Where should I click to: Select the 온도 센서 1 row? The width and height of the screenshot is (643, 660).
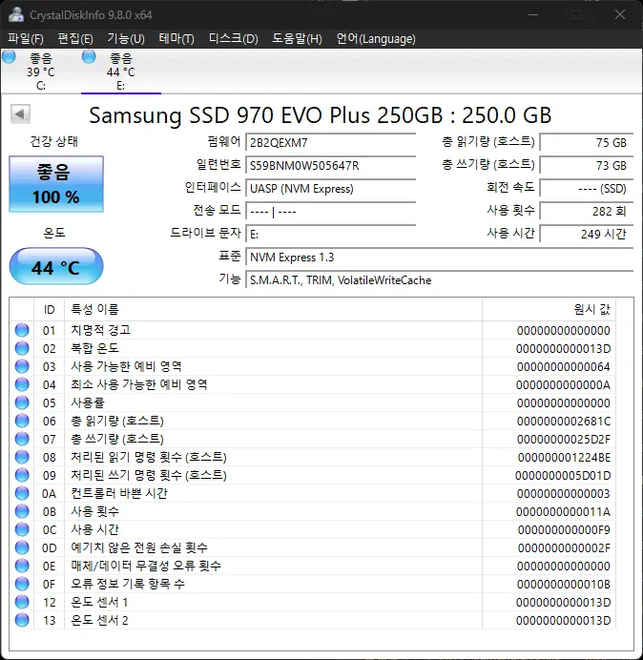tap(313, 603)
